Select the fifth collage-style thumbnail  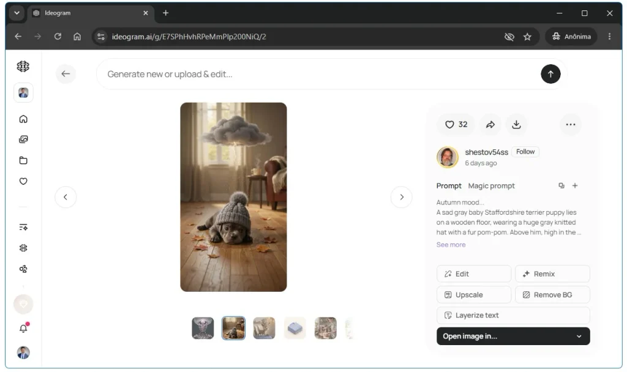[326, 328]
